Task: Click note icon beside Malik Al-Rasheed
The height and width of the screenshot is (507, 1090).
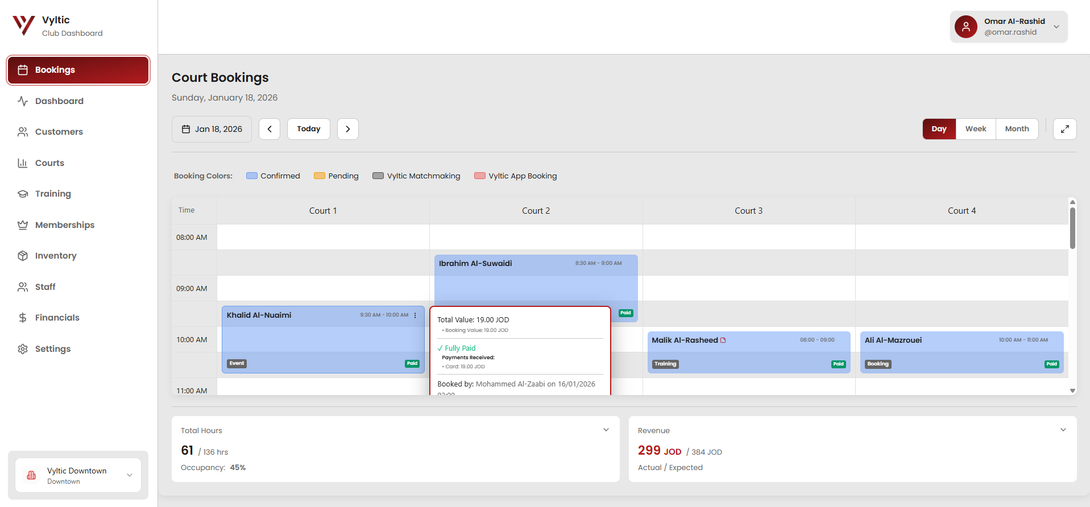Action: 723,340
